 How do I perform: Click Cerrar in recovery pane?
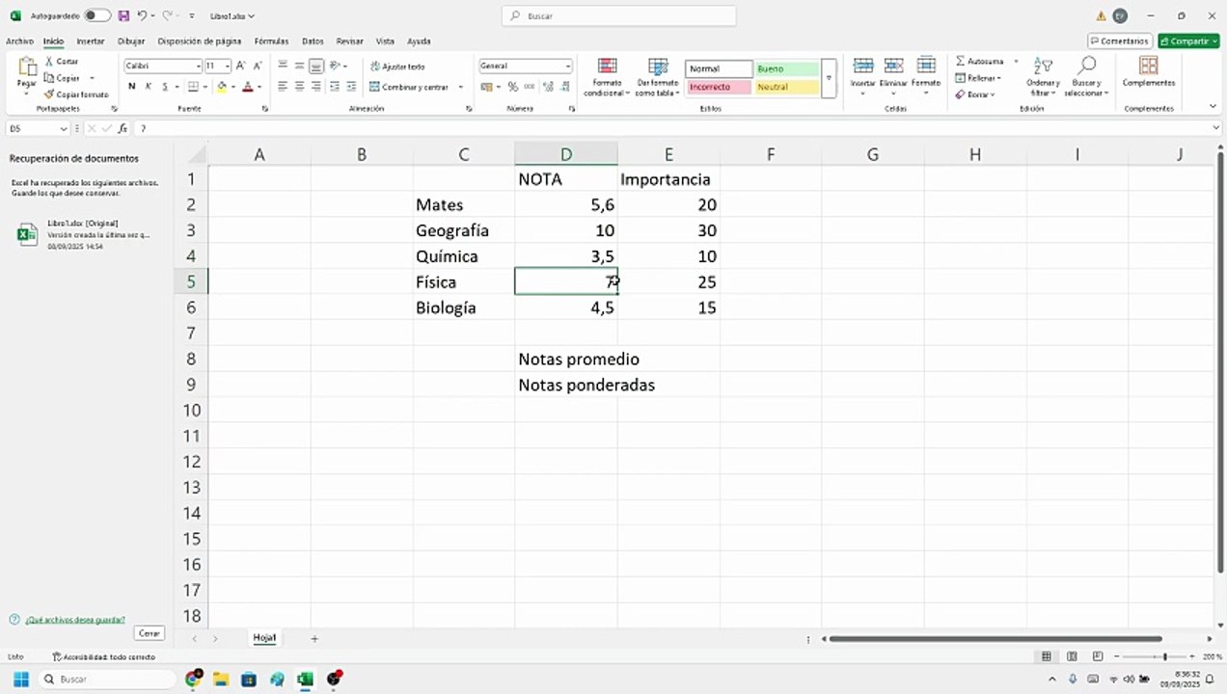tap(149, 633)
